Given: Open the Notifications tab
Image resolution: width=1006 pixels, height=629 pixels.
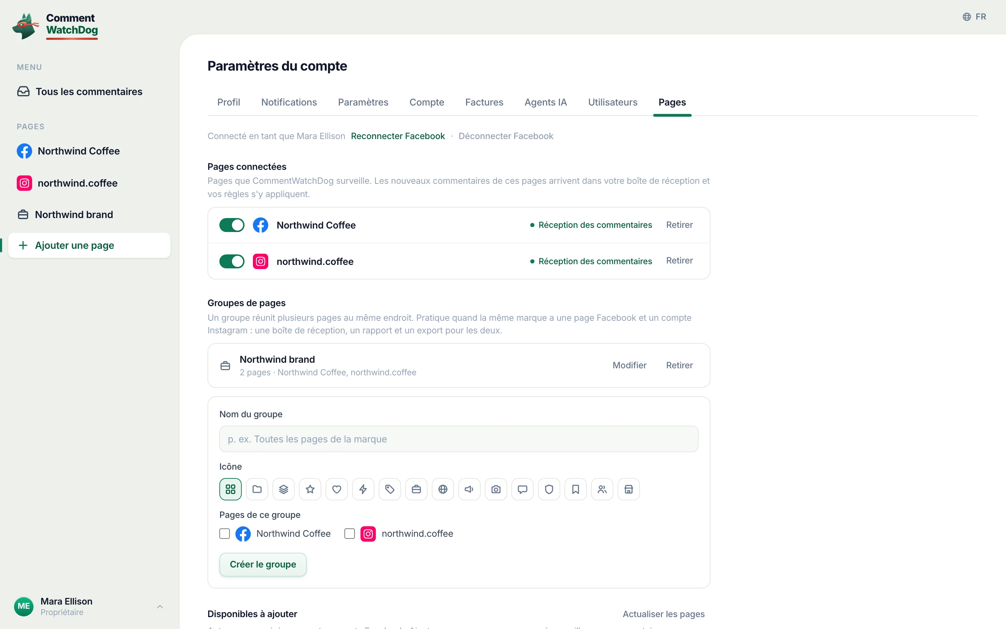Looking at the screenshot, I should (289, 102).
